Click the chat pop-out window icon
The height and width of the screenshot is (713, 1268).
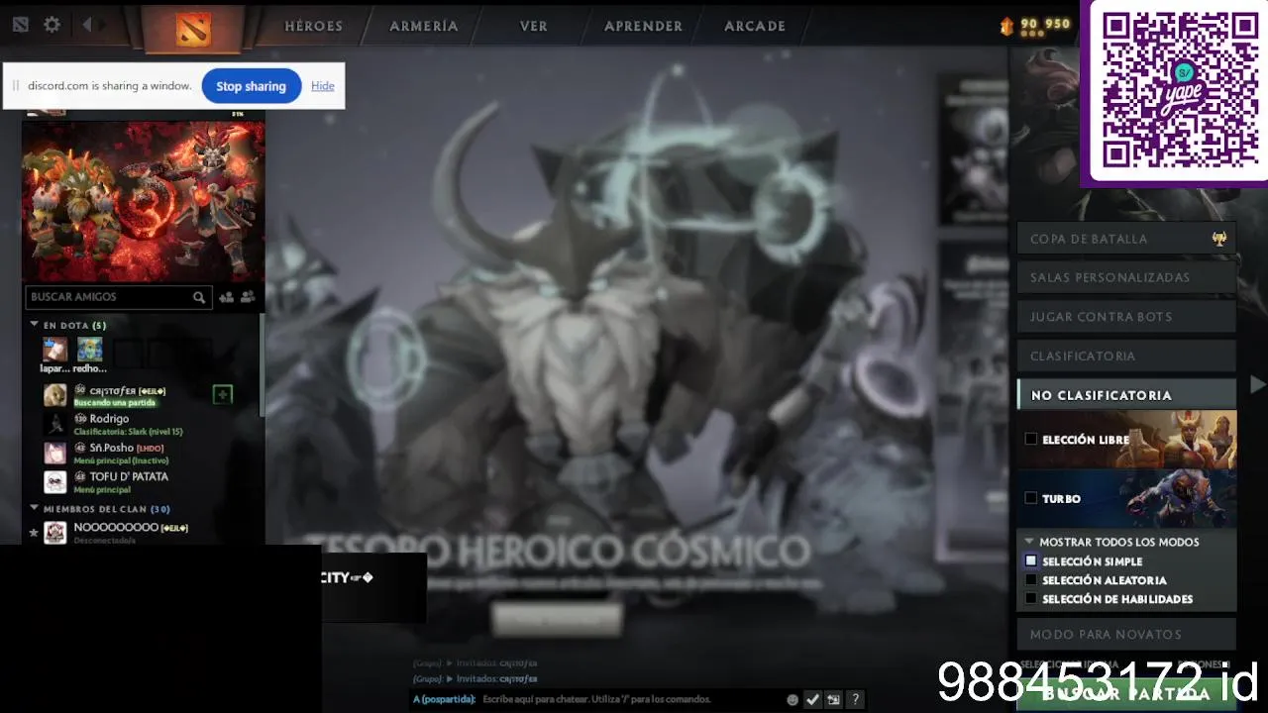[x=833, y=699]
